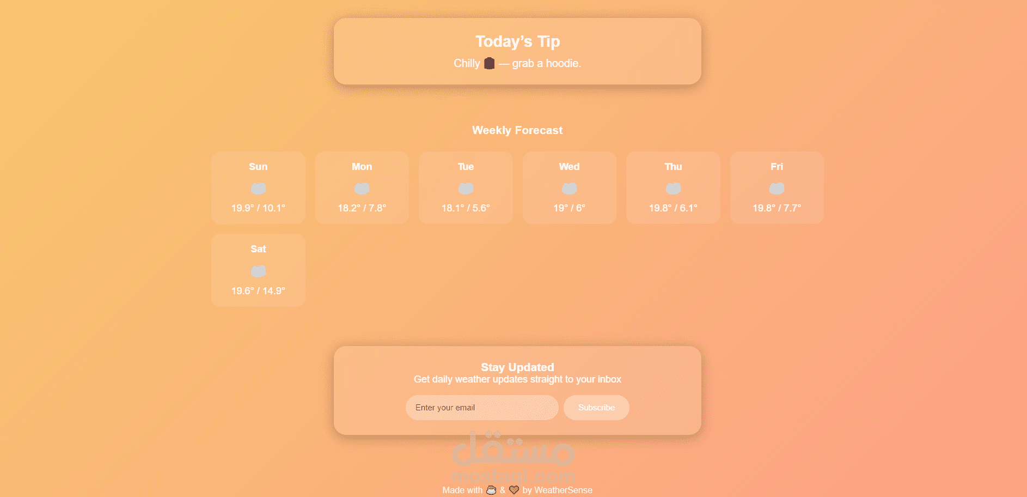This screenshot has width=1027, height=497.
Task: Click the cloud icon on Tuesday card
Action: coord(466,189)
